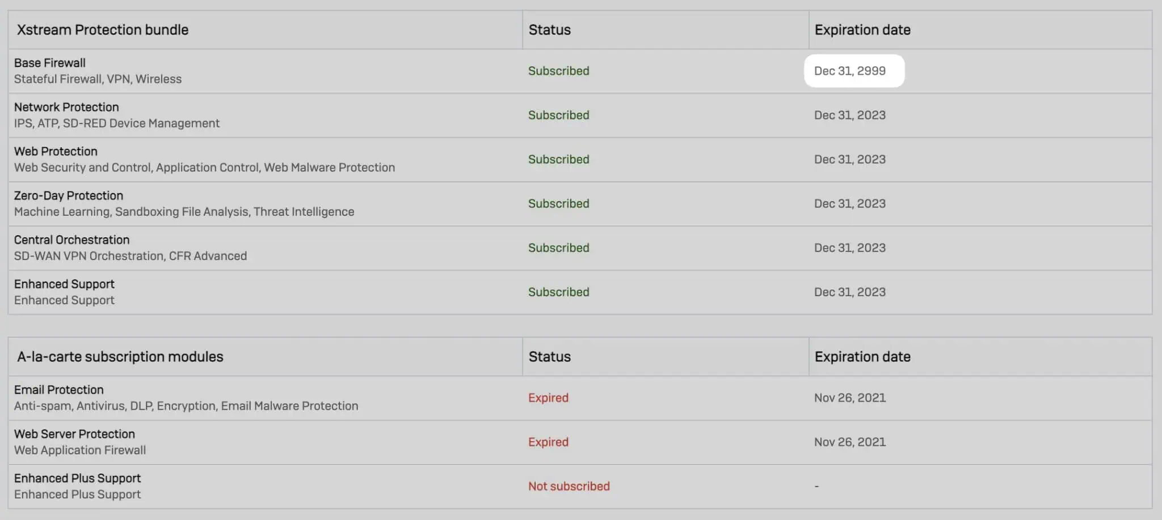Click the Central Orchestration entry
Screen dimensions: 1162x520
pos(227,247)
